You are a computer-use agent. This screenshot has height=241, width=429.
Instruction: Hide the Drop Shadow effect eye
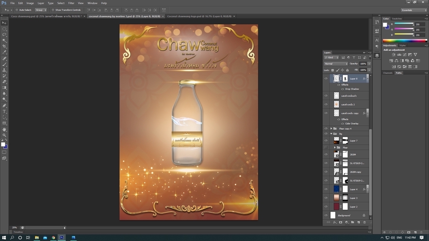[342, 89]
